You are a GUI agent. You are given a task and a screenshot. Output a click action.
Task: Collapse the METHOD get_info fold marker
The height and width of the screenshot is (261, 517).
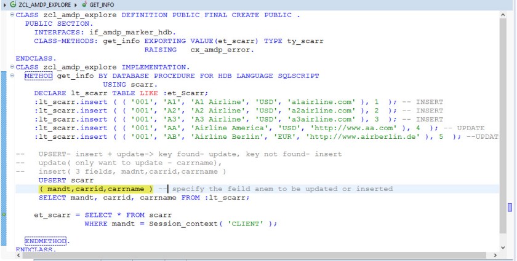[12, 76]
